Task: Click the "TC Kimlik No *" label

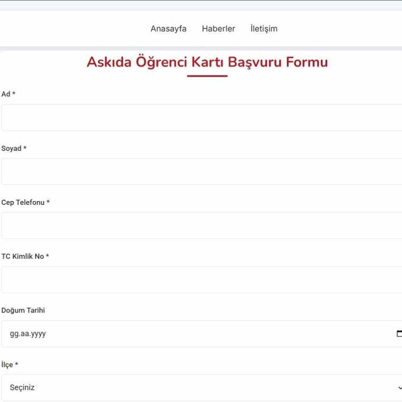Action: [25, 256]
